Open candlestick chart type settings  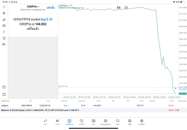point(4,13)
